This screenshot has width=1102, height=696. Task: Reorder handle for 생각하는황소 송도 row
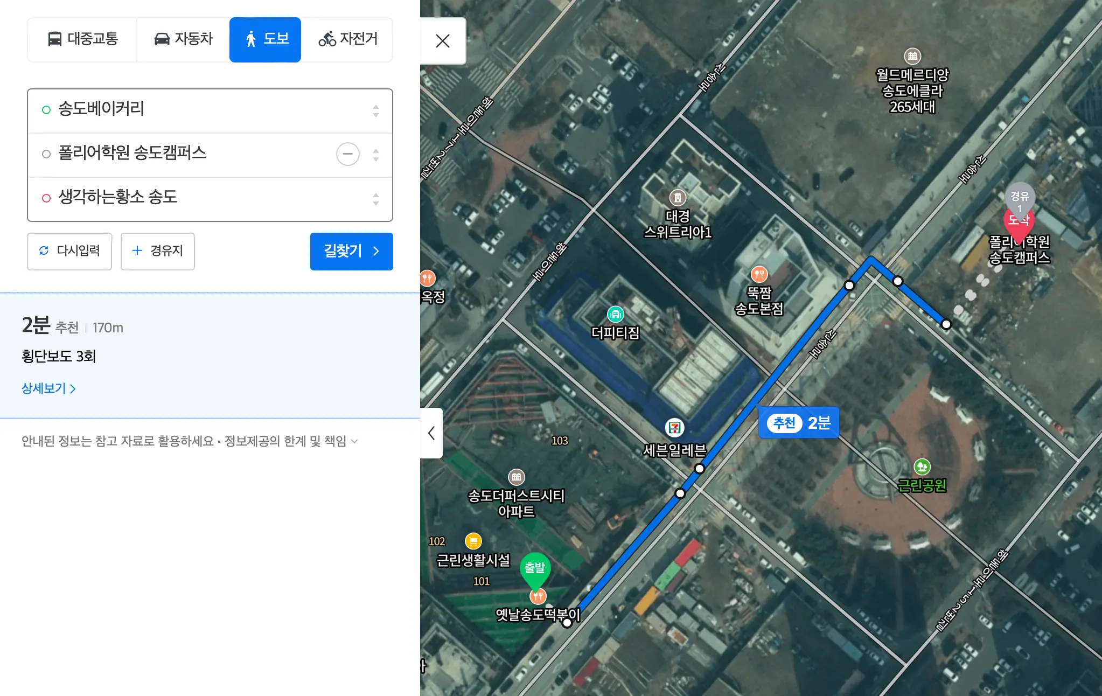coord(376,199)
